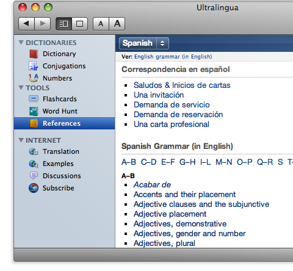Open Adjectives, gender and number
This screenshot has height=271, width=293.
click(190, 234)
